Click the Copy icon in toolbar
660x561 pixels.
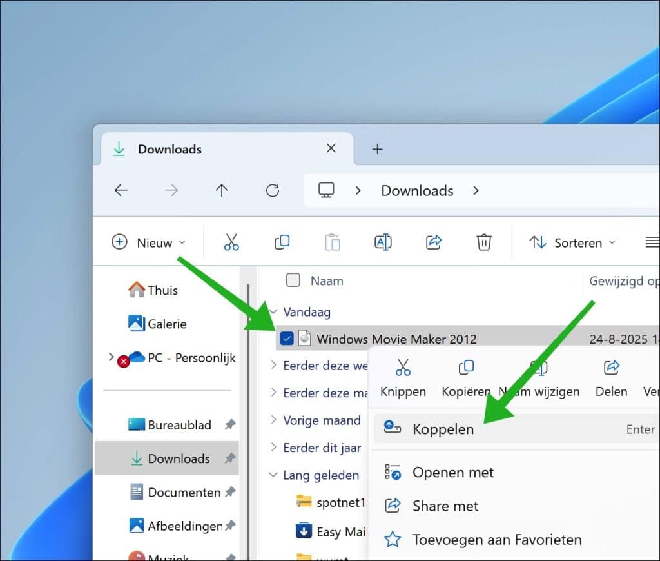pos(282,242)
